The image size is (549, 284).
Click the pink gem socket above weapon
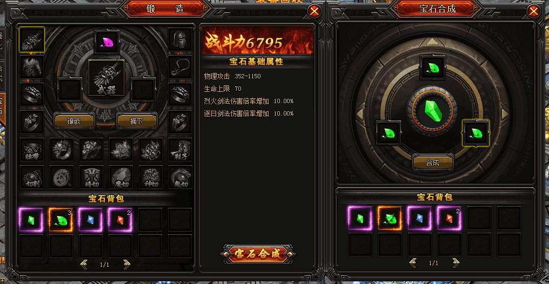click(x=107, y=42)
